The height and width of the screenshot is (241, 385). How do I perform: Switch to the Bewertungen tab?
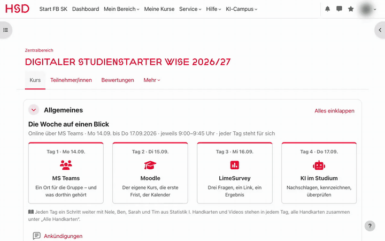click(118, 80)
